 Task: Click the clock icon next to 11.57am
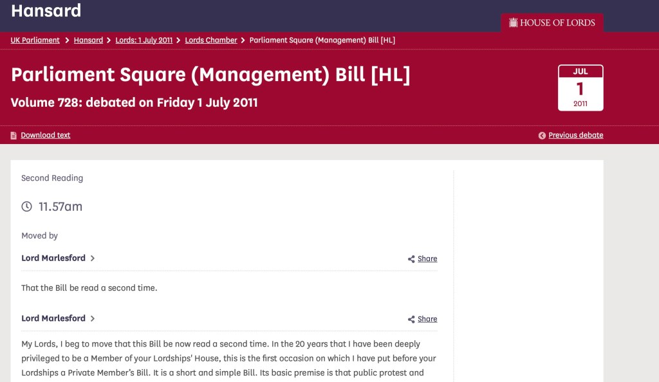point(26,206)
